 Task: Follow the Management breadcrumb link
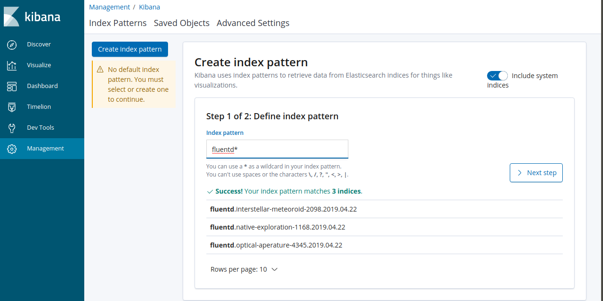coord(109,7)
